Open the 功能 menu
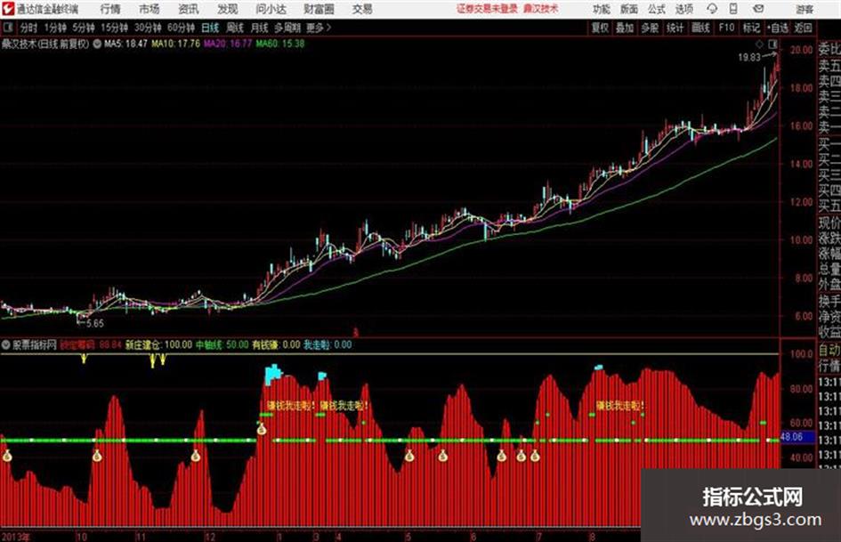 tap(602, 9)
